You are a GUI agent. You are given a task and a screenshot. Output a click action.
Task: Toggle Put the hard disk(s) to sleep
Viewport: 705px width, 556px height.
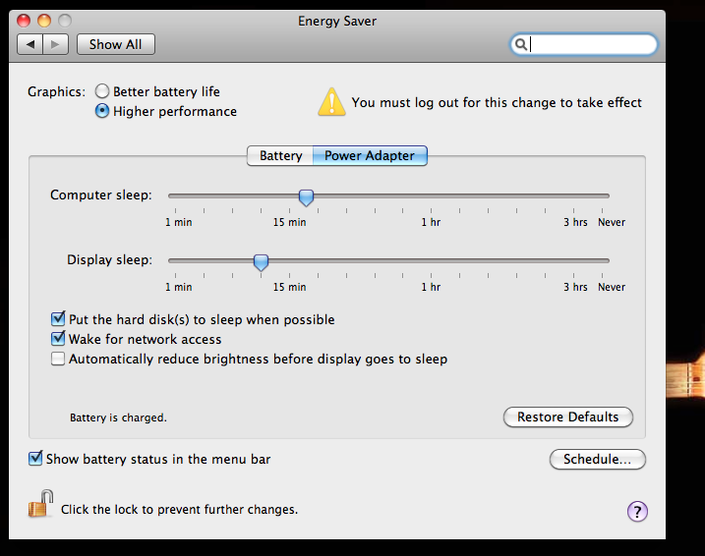click(x=58, y=319)
